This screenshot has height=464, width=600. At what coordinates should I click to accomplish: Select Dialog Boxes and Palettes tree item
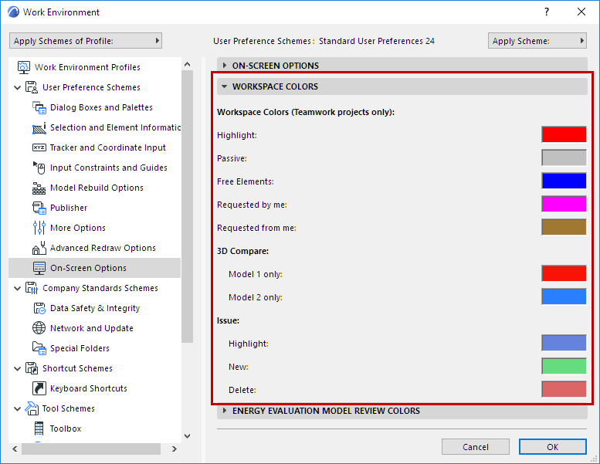click(x=101, y=107)
